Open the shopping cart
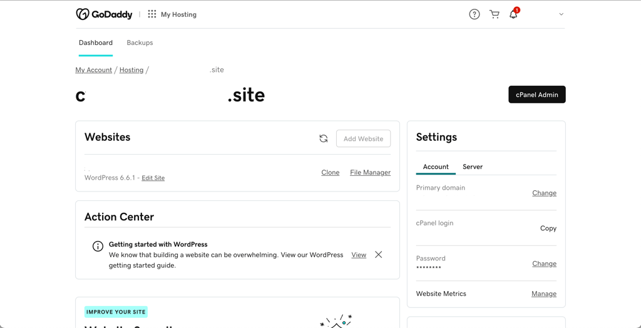Viewport: 641px width, 328px height. 495,14
